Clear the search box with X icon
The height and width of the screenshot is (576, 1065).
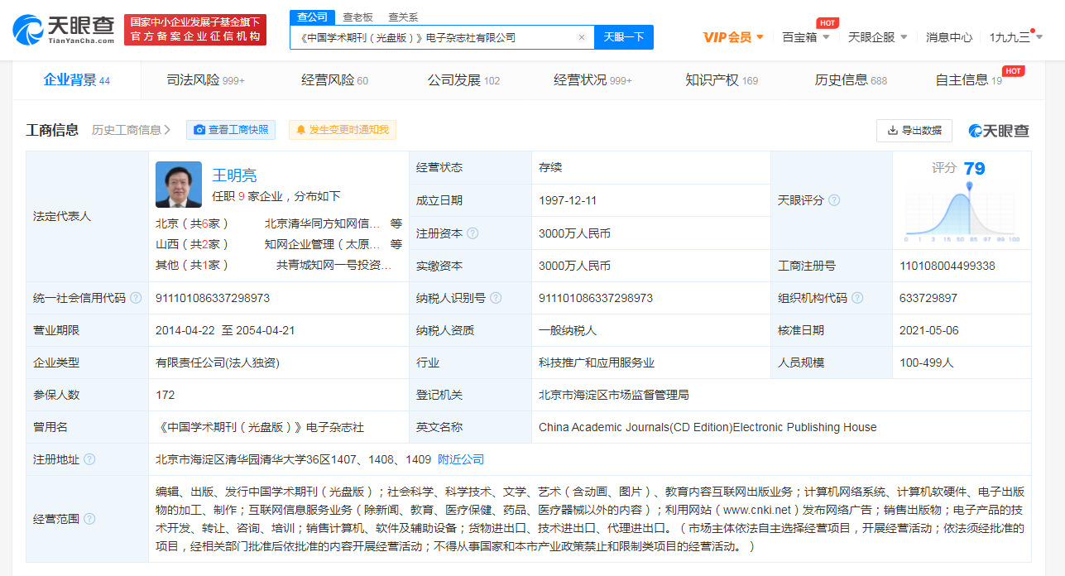click(582, 37)
